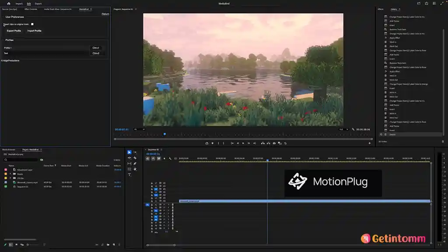This screenshot has width=448, height=252.
Task: Open Quick Export share icon
Action: pyautogui.click(x=426, y=3)
